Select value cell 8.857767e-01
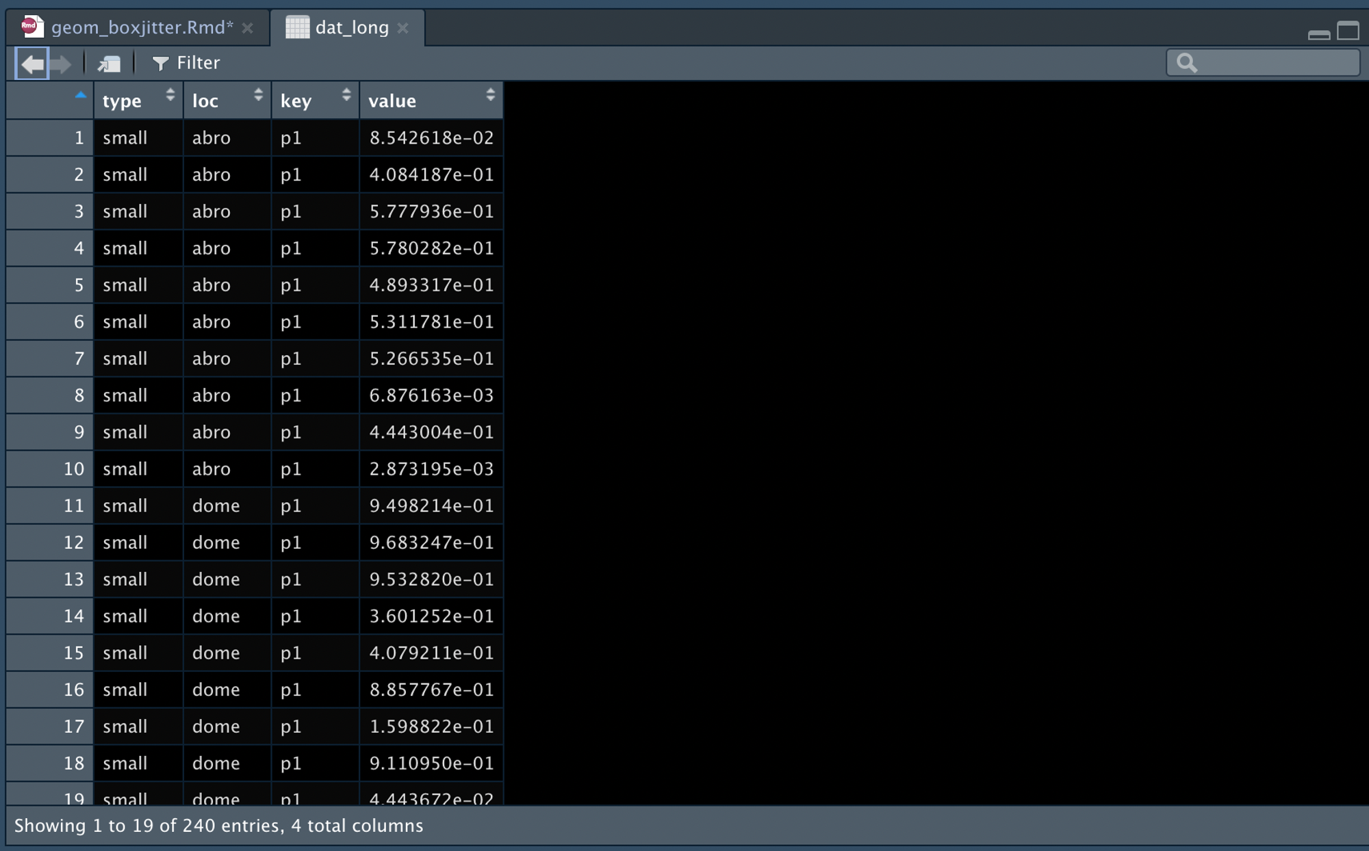This screenshot has height=851, width=1369. coord(431,690)
